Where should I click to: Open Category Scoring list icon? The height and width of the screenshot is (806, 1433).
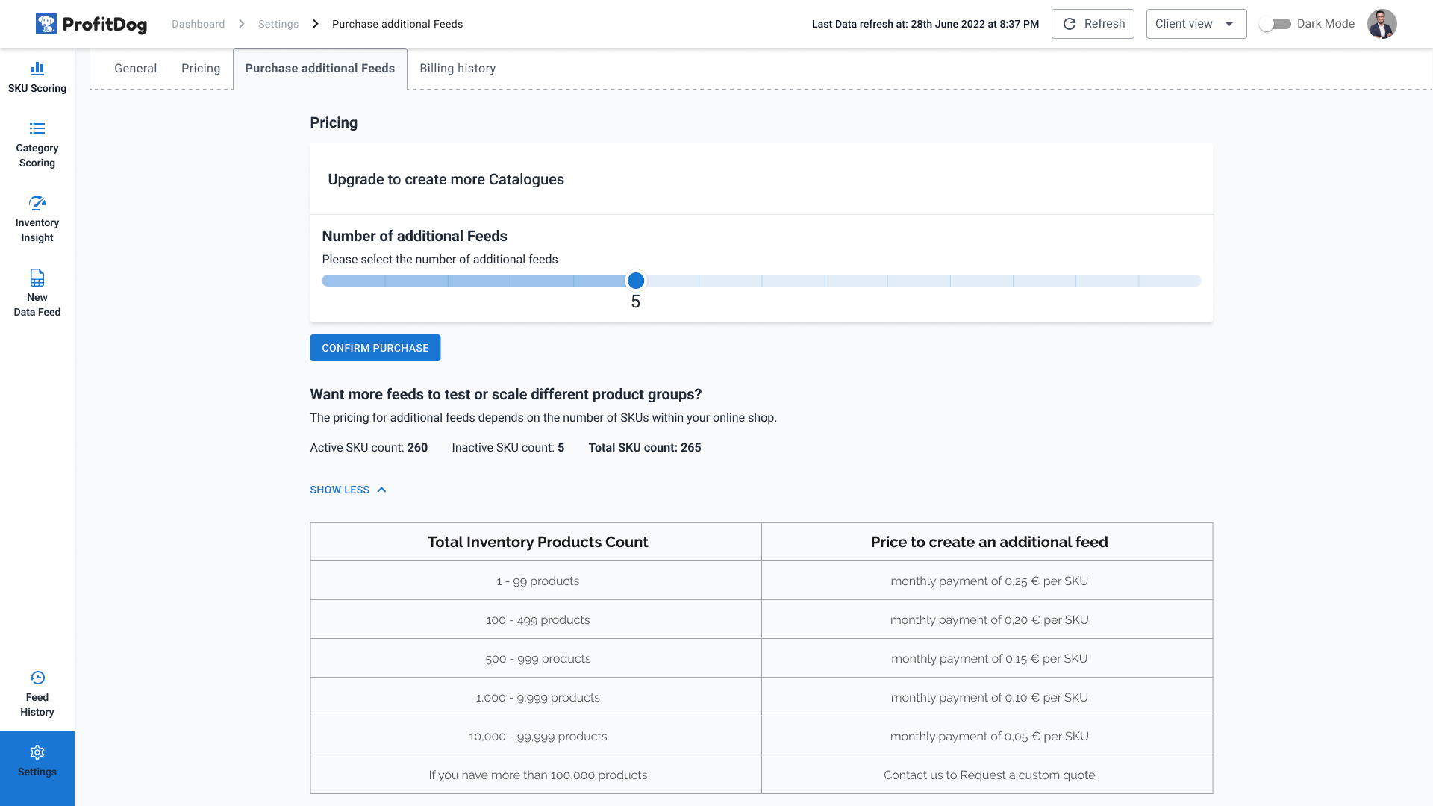click(37, 128)
